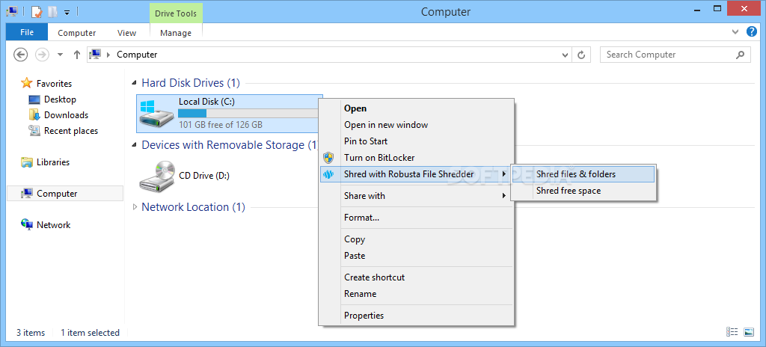Screen dimensions: 766x347
Task: Choose Rename in context menu
Action: (416, 294)
